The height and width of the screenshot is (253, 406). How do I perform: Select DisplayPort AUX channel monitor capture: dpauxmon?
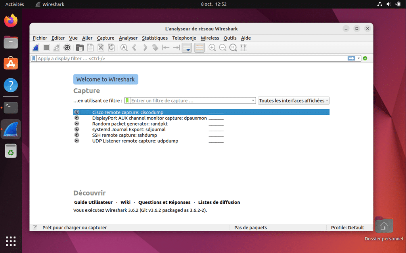(x=201, y=118)
